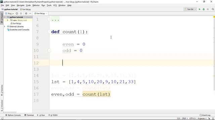Toggle tool window buttons in status bar corner

pyautogui.click(x=2, y=119)
